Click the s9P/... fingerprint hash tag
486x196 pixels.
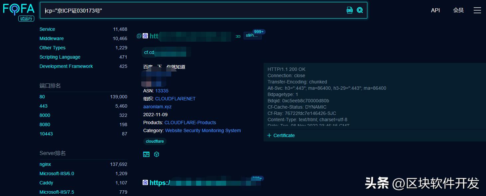(x=253, y=36)
